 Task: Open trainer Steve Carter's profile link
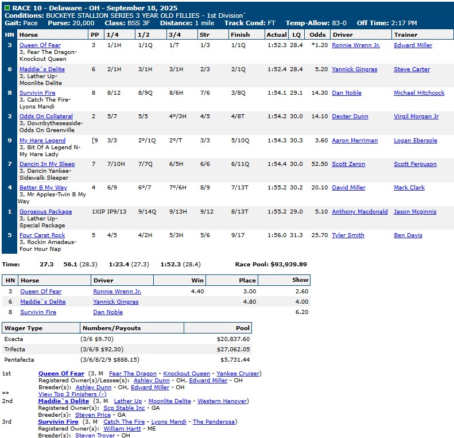[412, 69]
